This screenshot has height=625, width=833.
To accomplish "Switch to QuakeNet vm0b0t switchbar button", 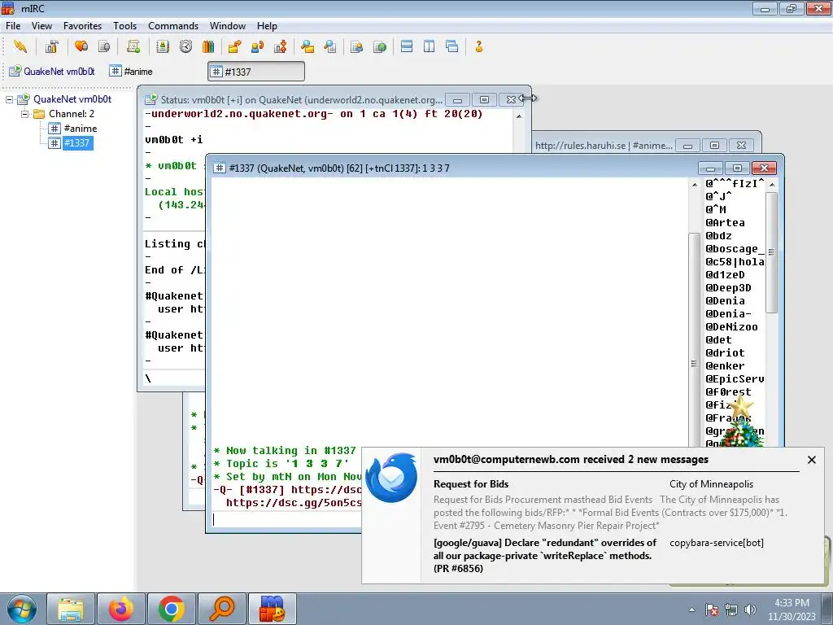I will point(52,72).
